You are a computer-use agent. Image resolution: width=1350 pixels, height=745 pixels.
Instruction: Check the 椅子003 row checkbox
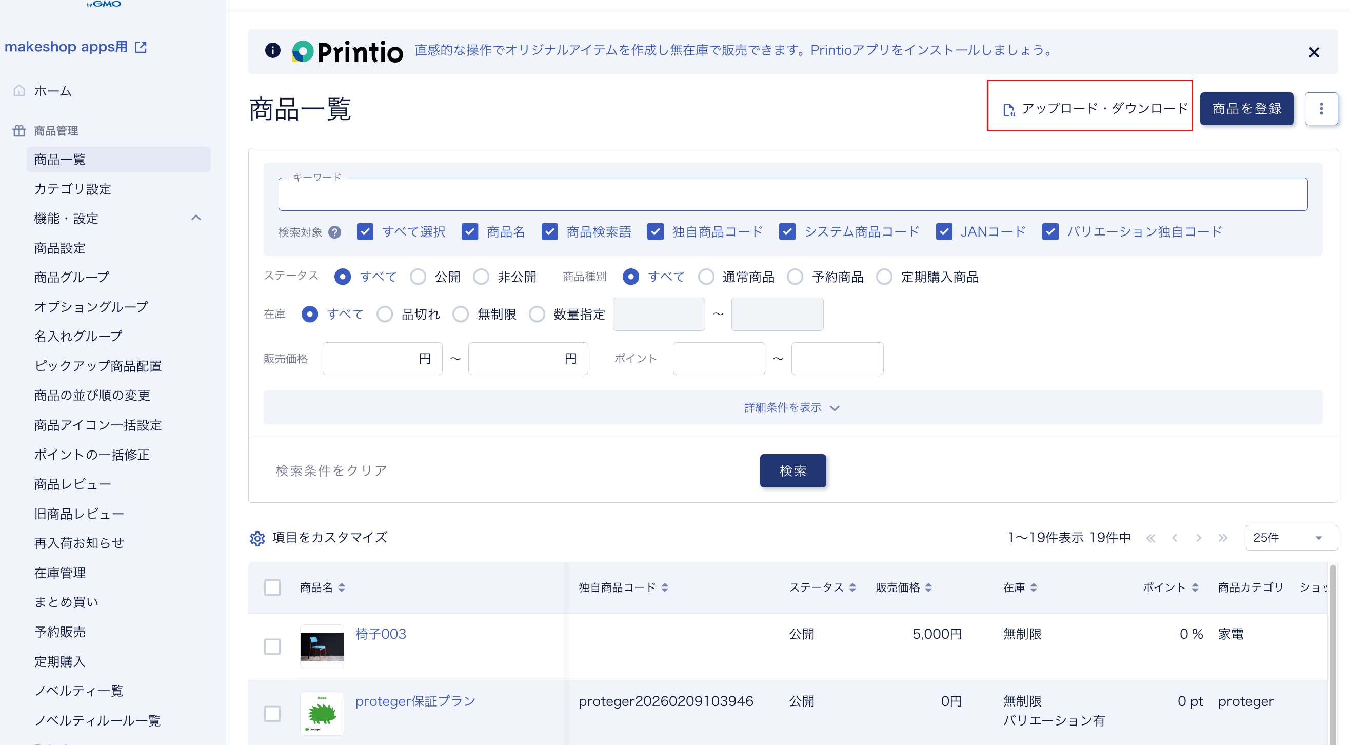click(x=272, y=646)
